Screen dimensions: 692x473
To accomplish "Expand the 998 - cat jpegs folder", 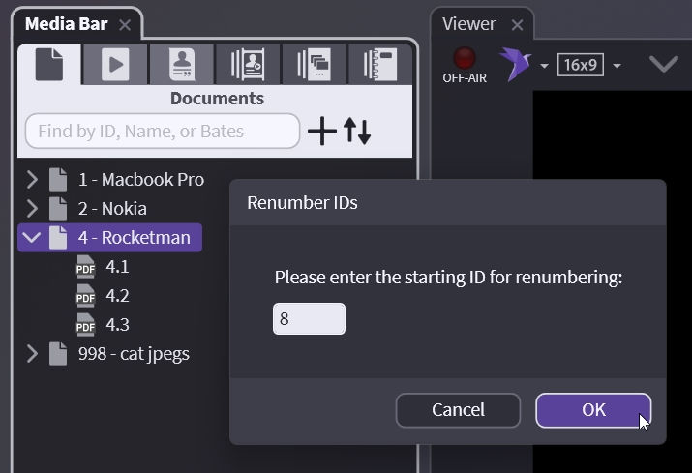I will (x=32, y=353).
